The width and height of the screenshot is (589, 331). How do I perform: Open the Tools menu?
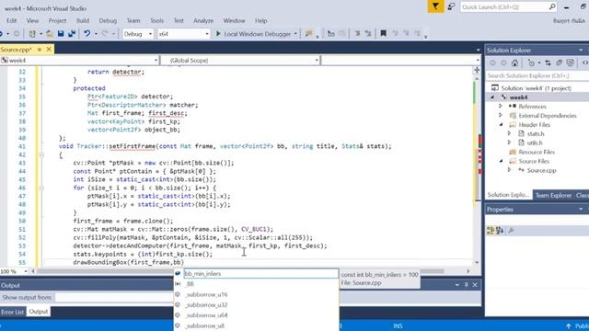tap(156, 20)
